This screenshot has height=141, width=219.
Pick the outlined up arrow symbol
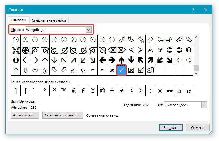click(x=16, y=70)
